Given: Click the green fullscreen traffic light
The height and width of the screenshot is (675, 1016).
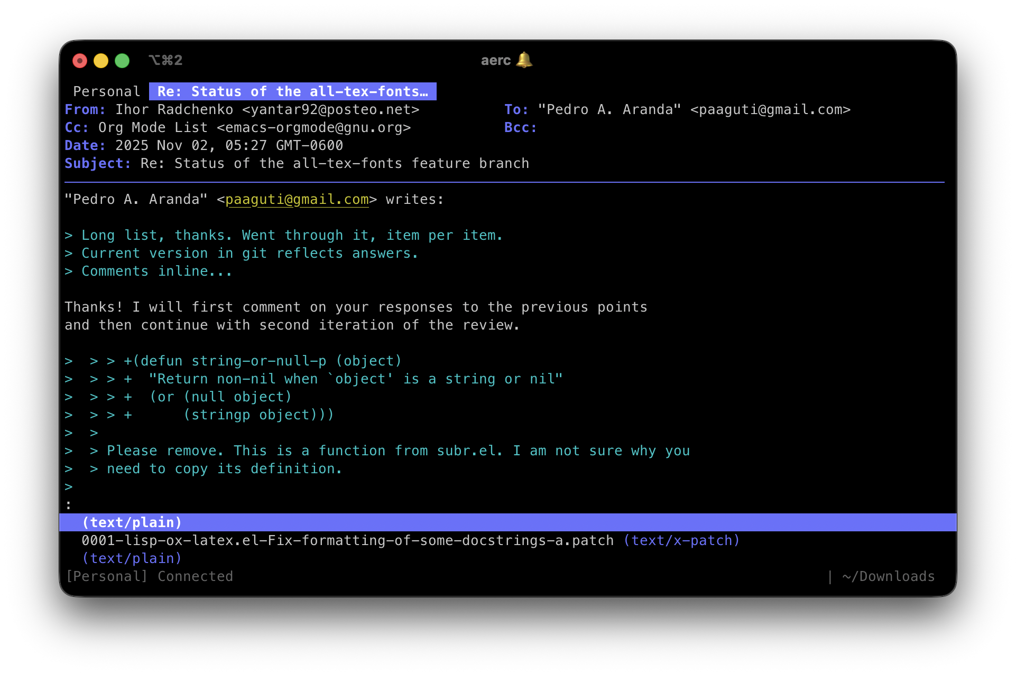Looking at the screenshot, I should pyautogui.click(x=122, y=60).
